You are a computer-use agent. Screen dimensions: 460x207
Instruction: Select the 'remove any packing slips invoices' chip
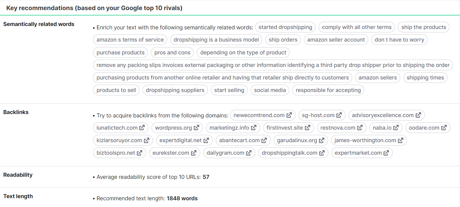pyautogui.click(x=273, y=65)
